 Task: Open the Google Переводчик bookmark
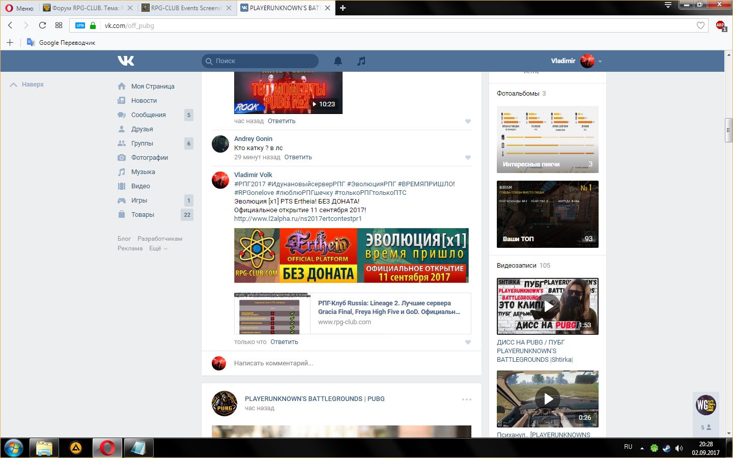[61, 42]
